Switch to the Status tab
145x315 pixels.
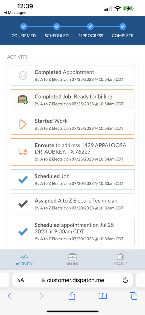[x=121, y=260]
